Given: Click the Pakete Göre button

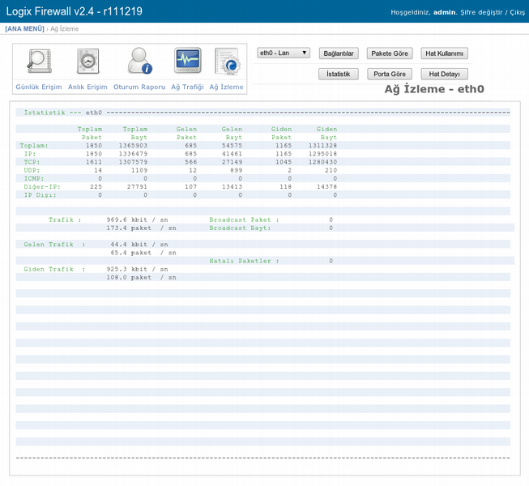Looking at the screenshot, I should pyautogui.click(x=390, y=53).
